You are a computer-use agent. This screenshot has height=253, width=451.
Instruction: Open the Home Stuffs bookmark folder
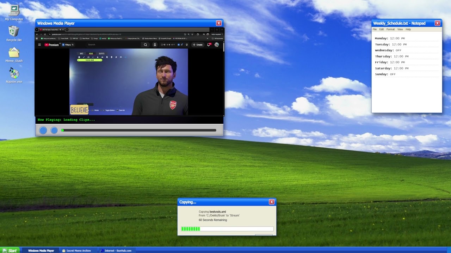tap(63, 38)
